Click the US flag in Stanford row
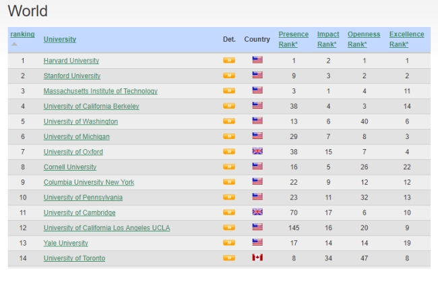438x282 pixels. 257,75
